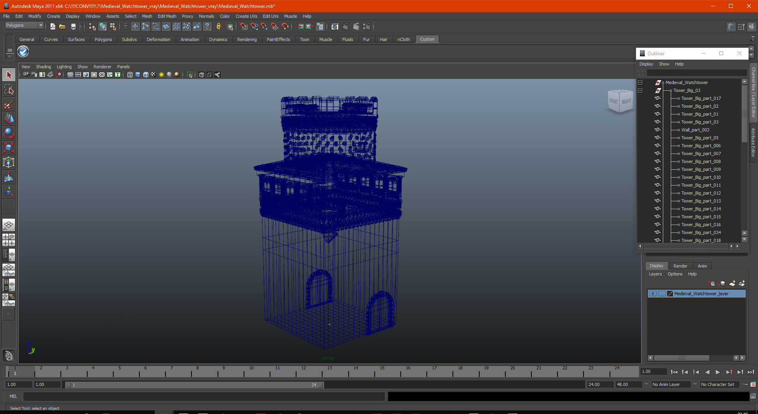Select the Universal Manipulator tool

click(9, 162)
